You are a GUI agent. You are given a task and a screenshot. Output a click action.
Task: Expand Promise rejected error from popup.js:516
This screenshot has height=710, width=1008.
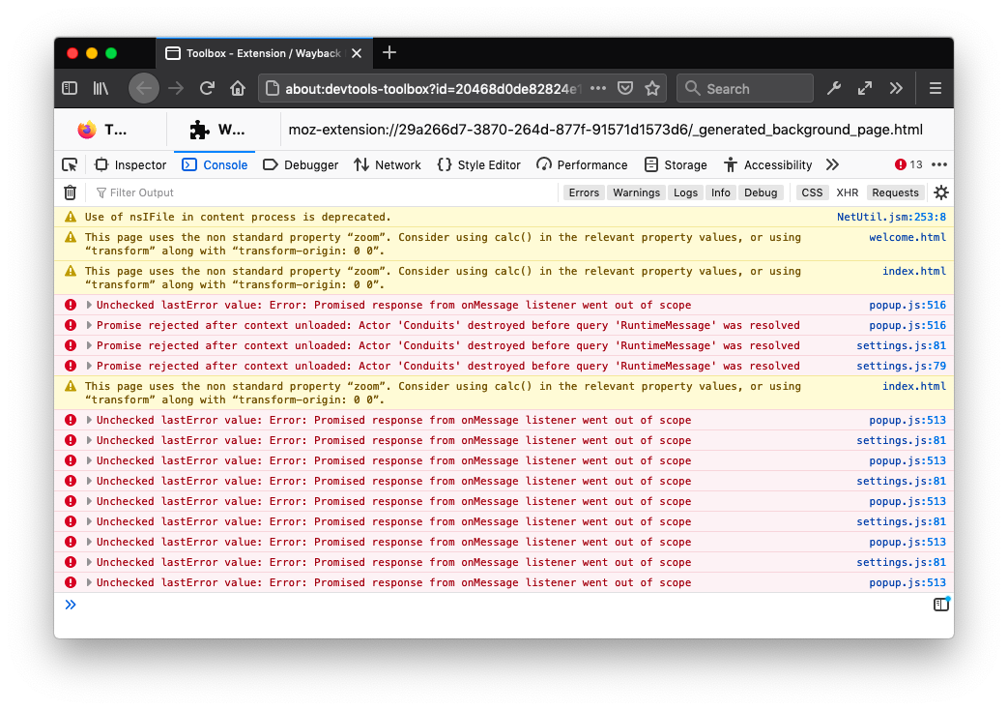(89, 325)
